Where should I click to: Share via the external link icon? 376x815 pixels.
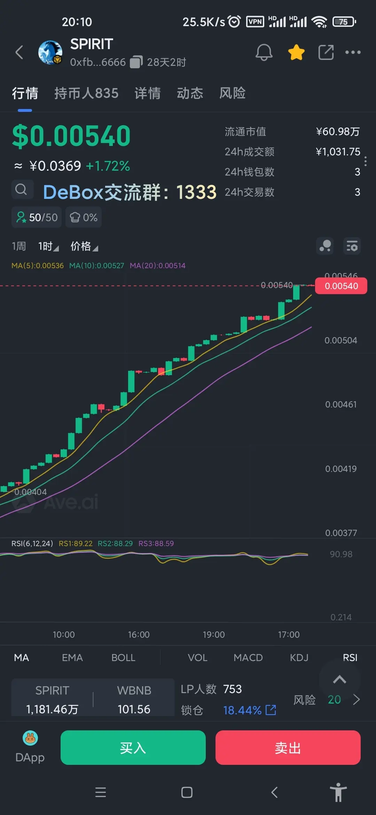tap(326, 53)
